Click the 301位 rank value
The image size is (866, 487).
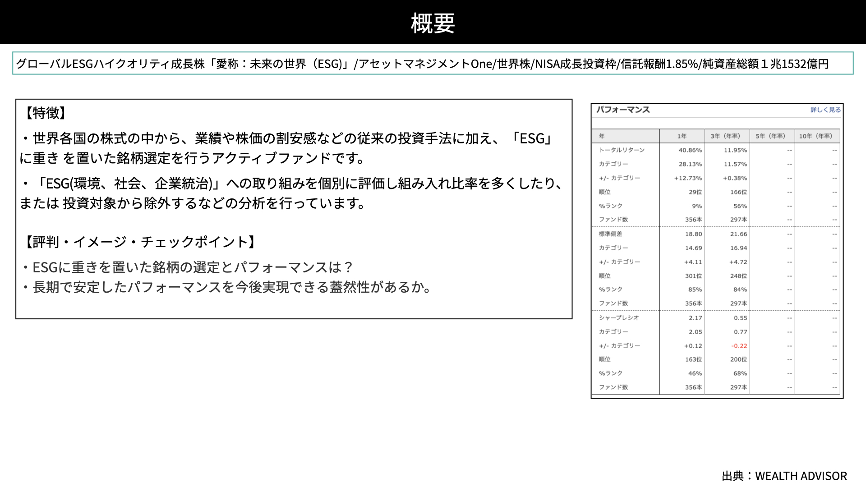click(x=693, y=276)
